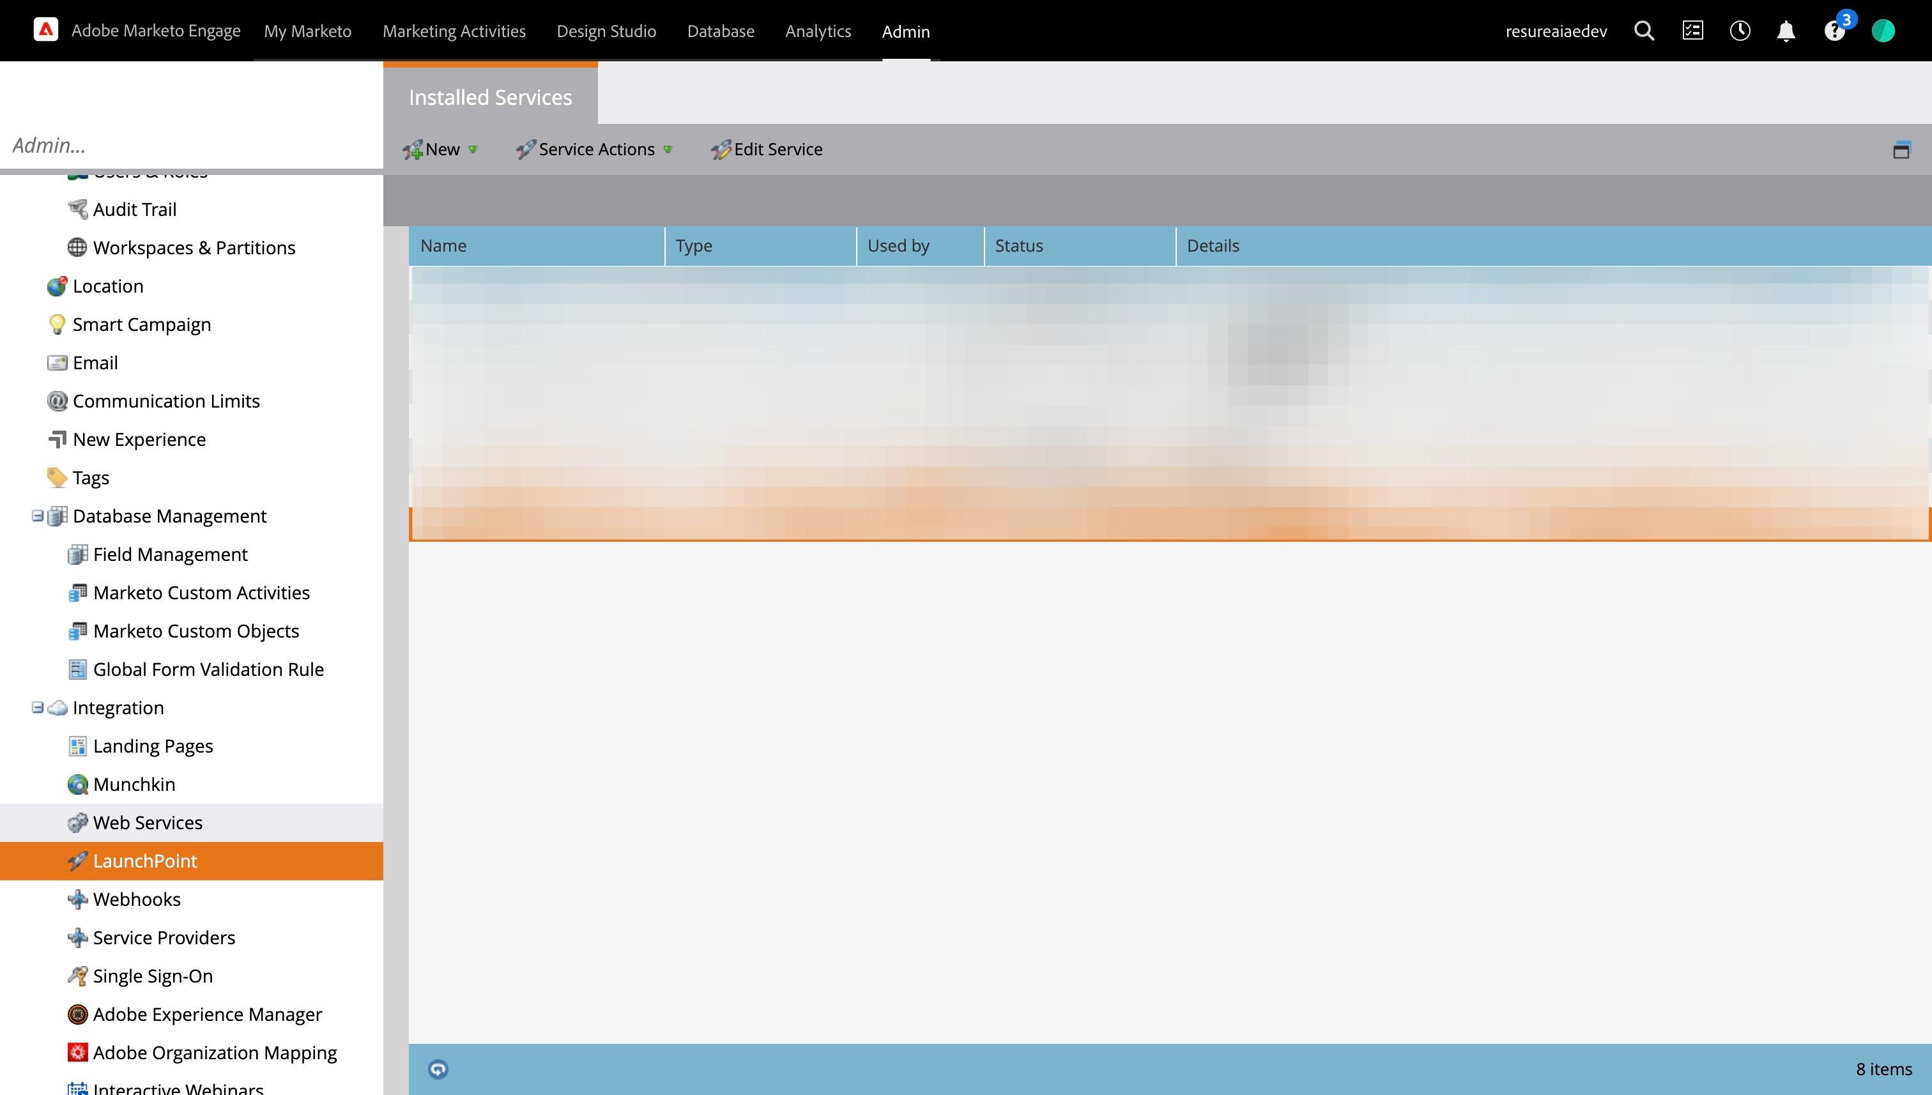Open the New dropdown menu
Viewport: 1932px width, 1095px height.
pyautogui.click(x=441, y=149)
